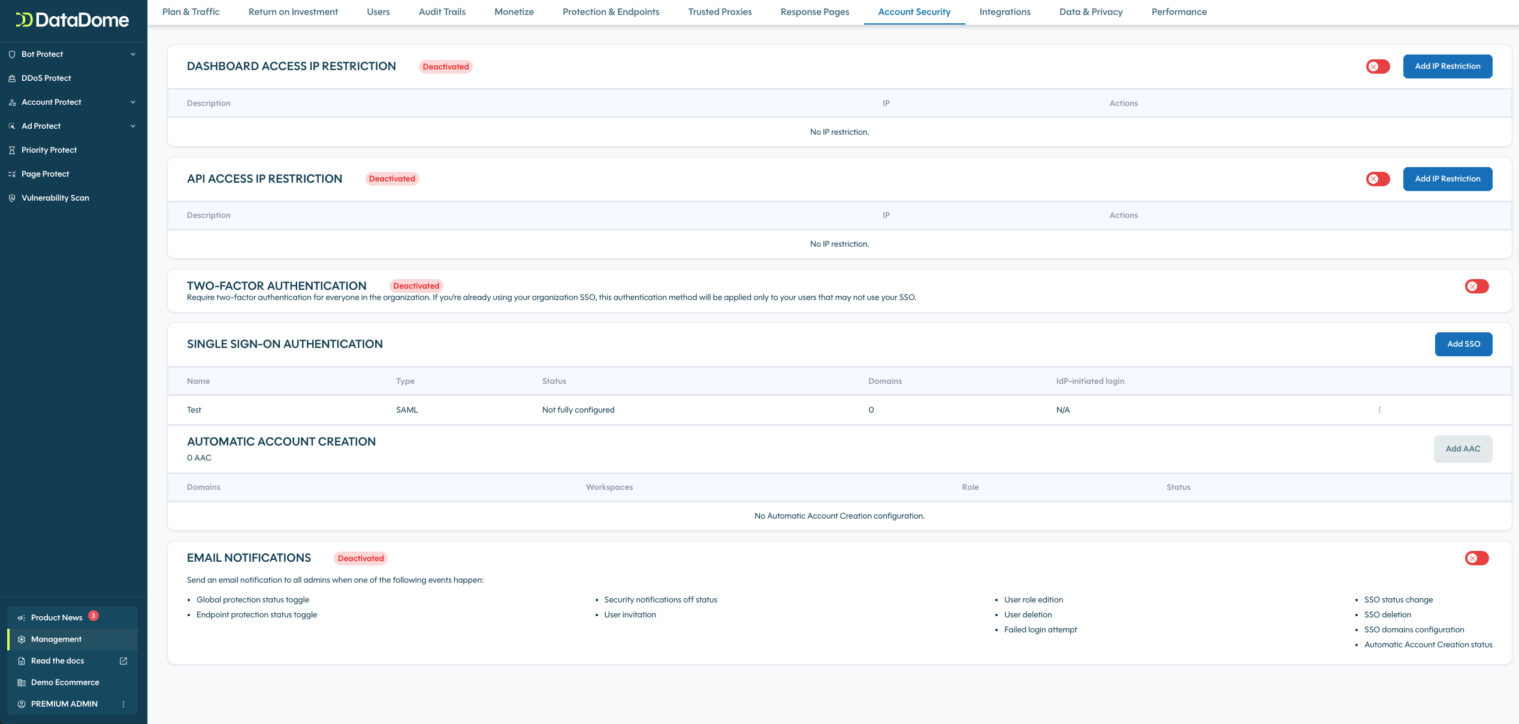Enable Email Notifications toggle
The height and width of the screenshot is (724, 1519).
pos(1476,558)
